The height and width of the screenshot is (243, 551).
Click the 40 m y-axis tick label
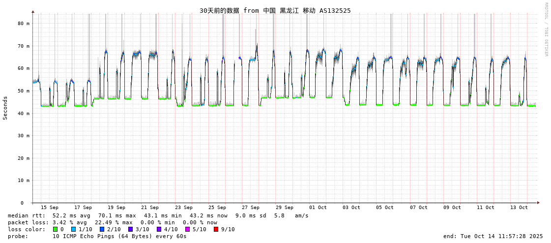click(24, 113)
